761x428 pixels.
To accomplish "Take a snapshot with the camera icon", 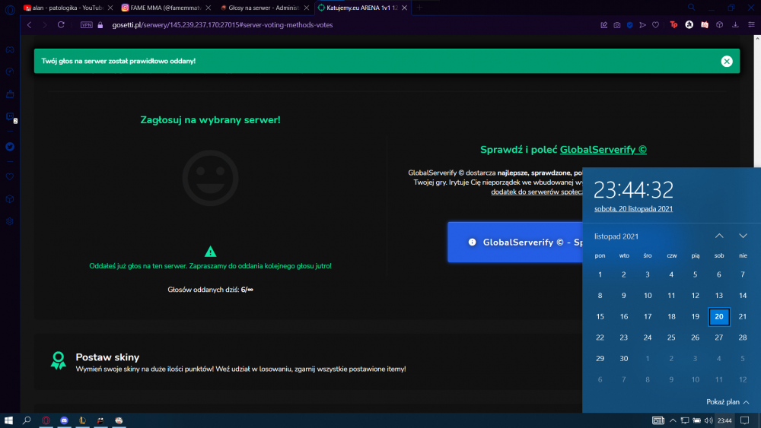I will tap(617, 25).
